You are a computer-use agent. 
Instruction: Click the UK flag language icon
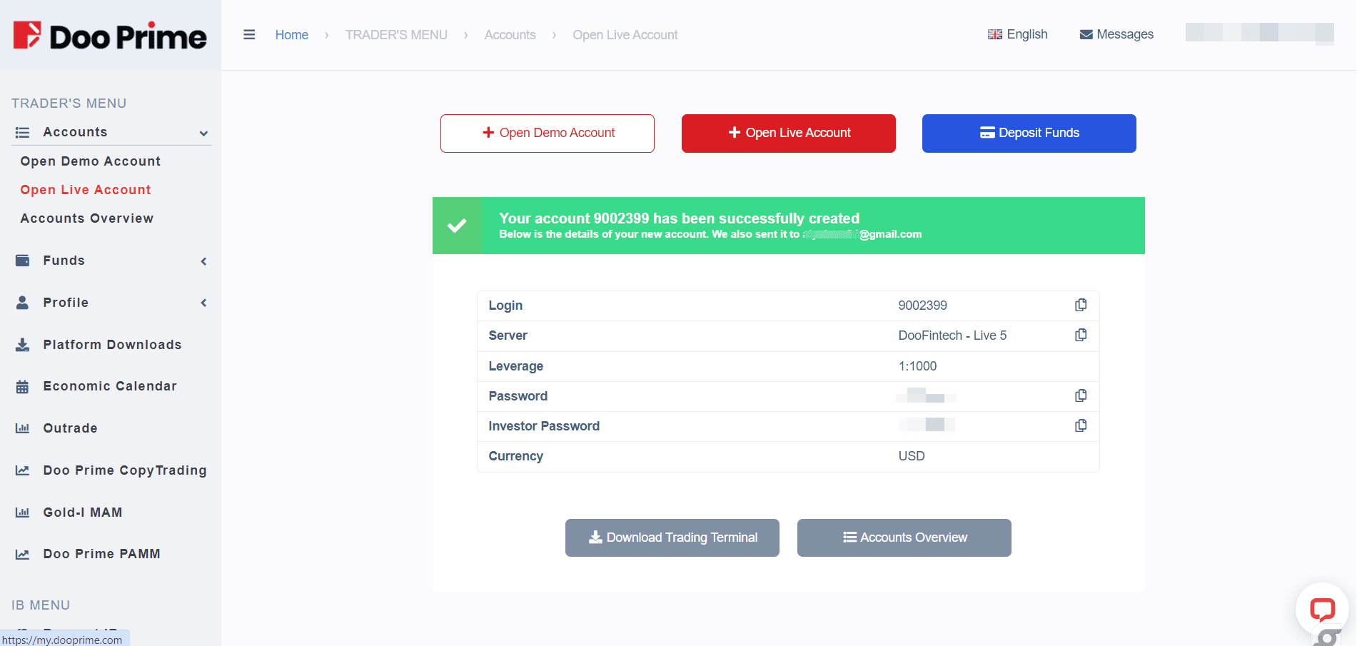point(994,34)
